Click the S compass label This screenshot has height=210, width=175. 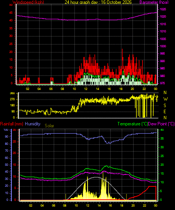(x=165, y=106)
